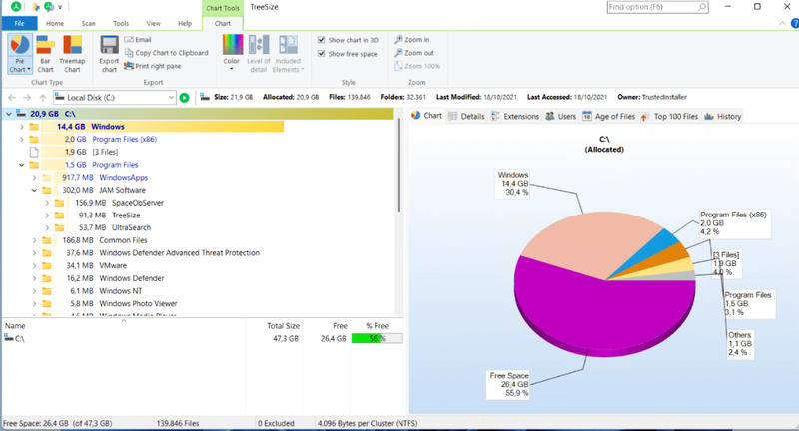Go up one folder level
799x431 pixels.
pyautogui.click(x=43, y=97)
